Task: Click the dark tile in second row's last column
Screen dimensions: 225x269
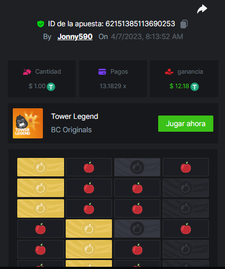Action: [x=185, y=188]
